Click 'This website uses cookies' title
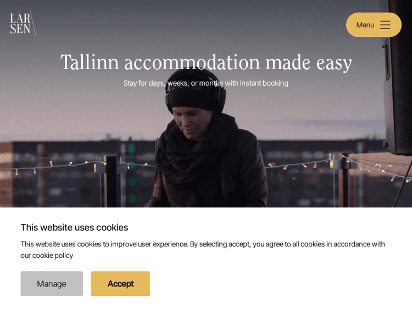 tap(74, 227)
